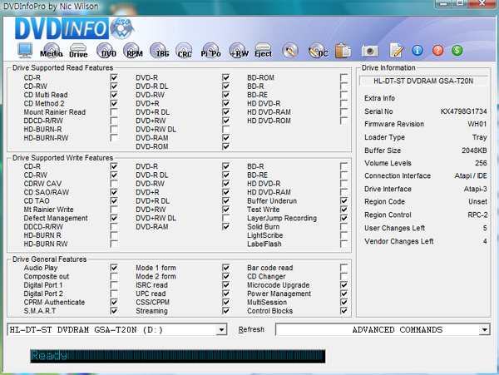Click the HL-DT-ST DVDRAM drive combo box

pos(116,330)
